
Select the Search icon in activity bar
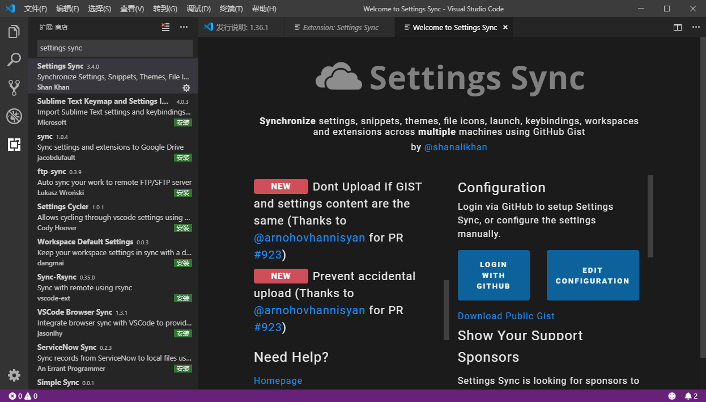point(14,60)
